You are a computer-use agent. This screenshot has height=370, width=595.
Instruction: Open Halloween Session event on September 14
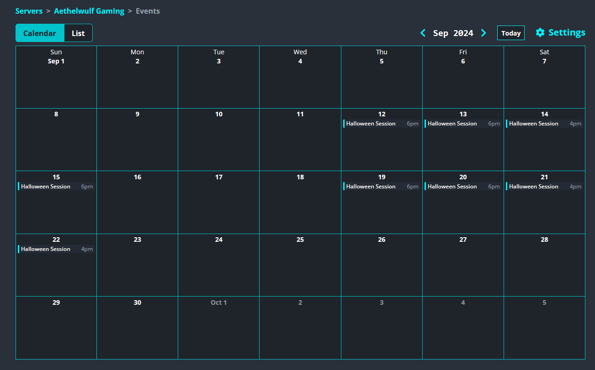(x=544, y=124)
